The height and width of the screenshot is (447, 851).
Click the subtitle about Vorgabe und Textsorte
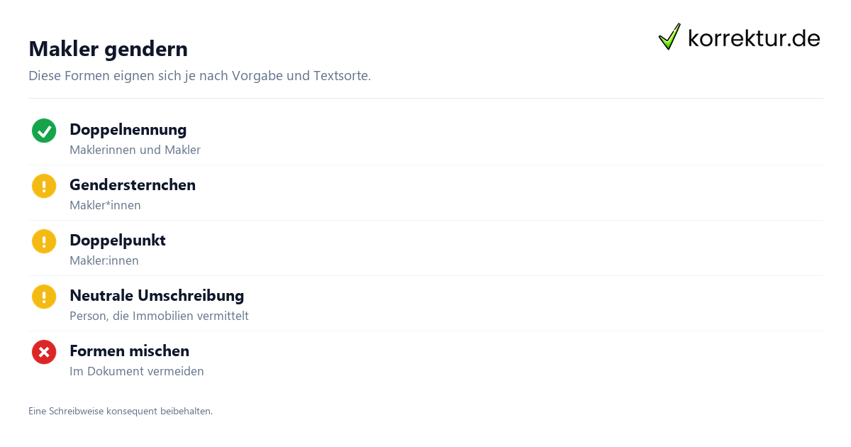(x=200, y=75)
